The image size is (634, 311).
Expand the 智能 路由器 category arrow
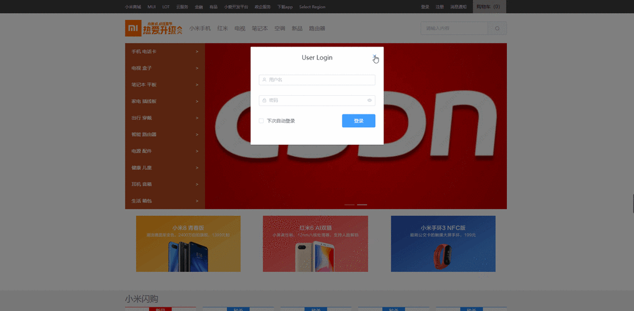(197, 134)
